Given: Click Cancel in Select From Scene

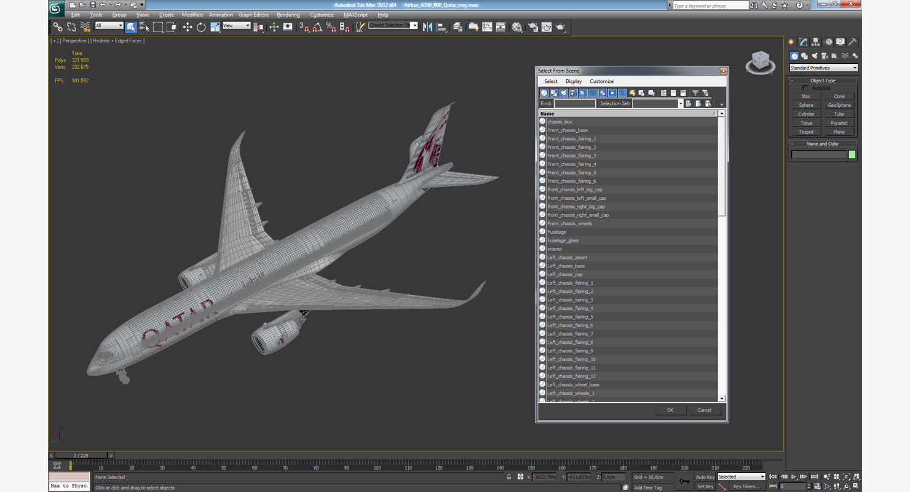Looking at the screenshot, I should coord(704,410).
